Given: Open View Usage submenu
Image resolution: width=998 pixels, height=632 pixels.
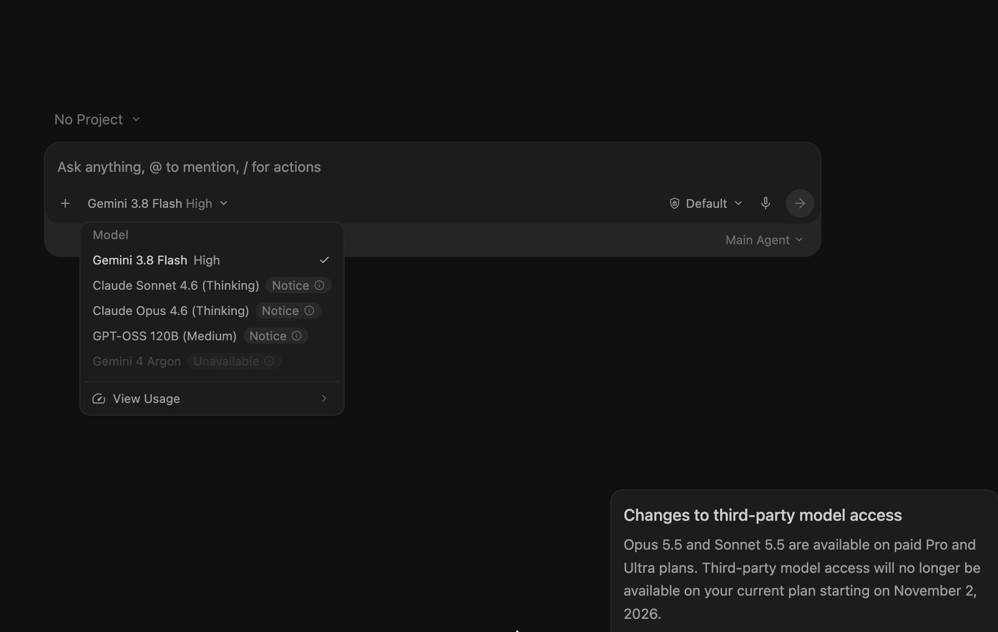Looking at the screenshot, I should pyautogui.click(x=212, y=398).
